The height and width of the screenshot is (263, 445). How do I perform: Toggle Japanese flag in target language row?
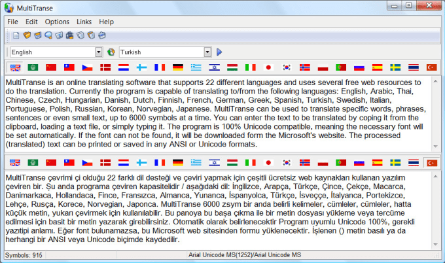pos(268,163)
